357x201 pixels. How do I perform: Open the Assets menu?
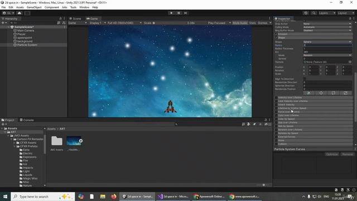tap(20, 7)
